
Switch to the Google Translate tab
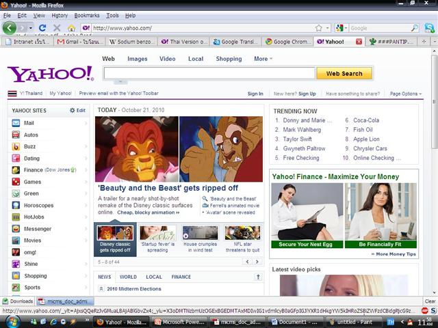pyautogui.click(x=235, y=42)
